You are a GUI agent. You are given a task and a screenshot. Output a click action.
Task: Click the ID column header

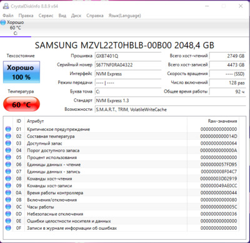pyautogui.click(x=19, y=121)
